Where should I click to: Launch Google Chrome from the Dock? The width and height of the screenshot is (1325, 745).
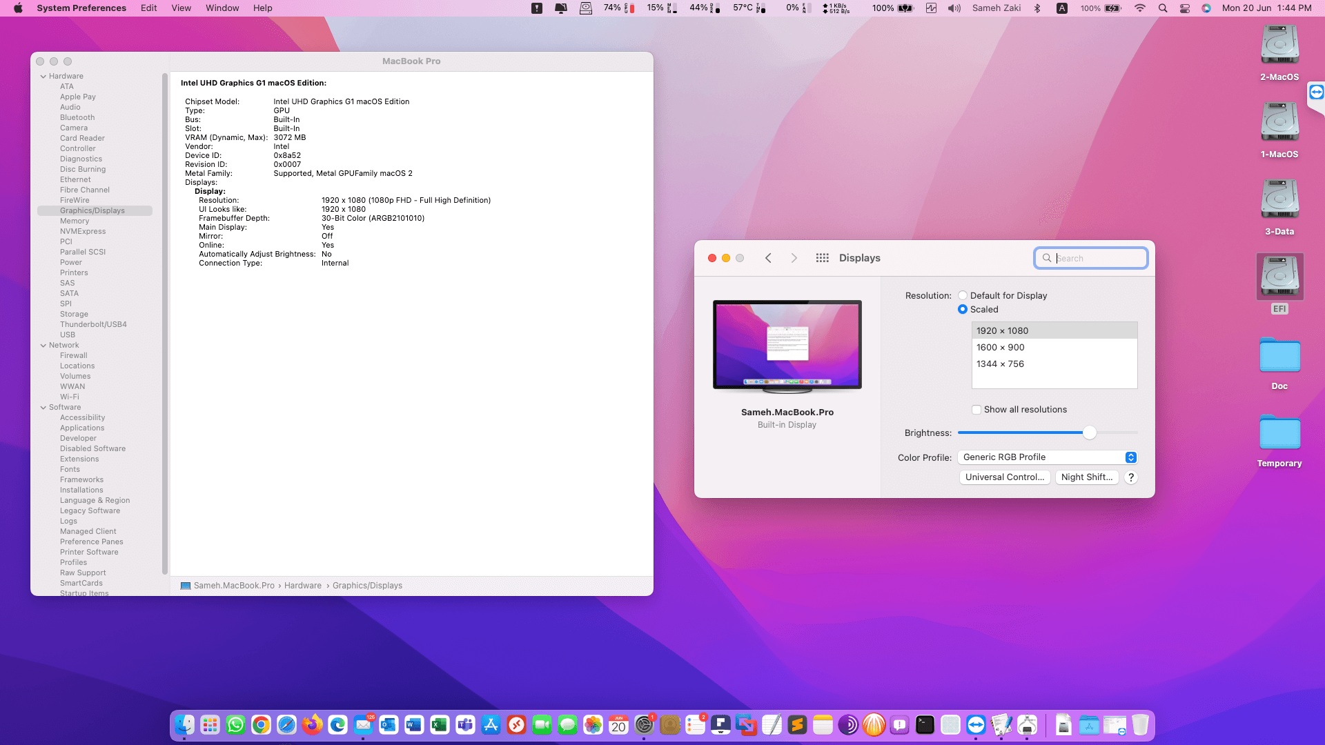pyautogui.click(x=261, y=725)
